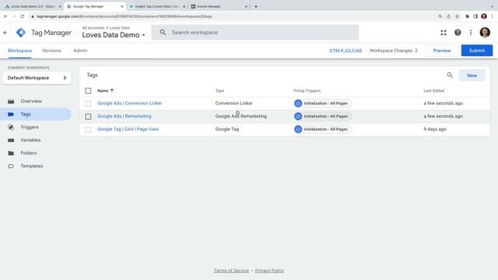The width and height of the screenshot is (498, 280).
Task: Check the Google Ads Remarketing tag checkbox
Action: click(88, 117)
